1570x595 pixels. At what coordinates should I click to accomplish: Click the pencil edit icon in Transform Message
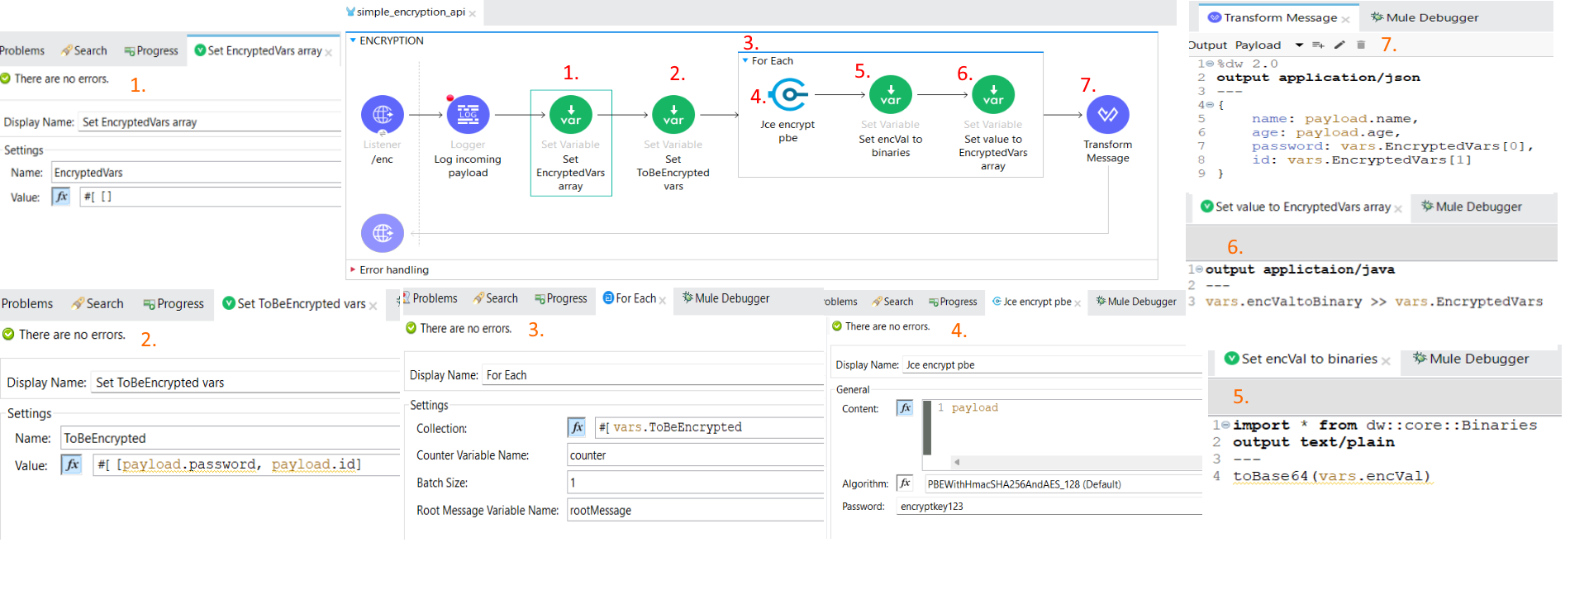(1339, 45)
